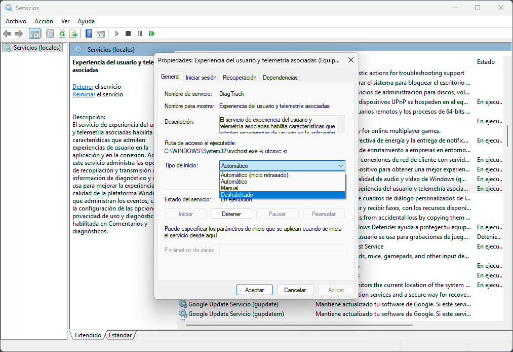Click the Restart service toolbar icon
The height and width of the screenshot is (352, 513).
point(151,33)
